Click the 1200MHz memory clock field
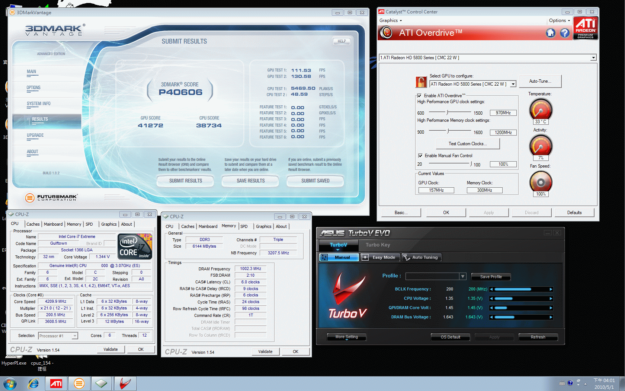The height and width of the screenshot is (391, 625). point(503,133)
